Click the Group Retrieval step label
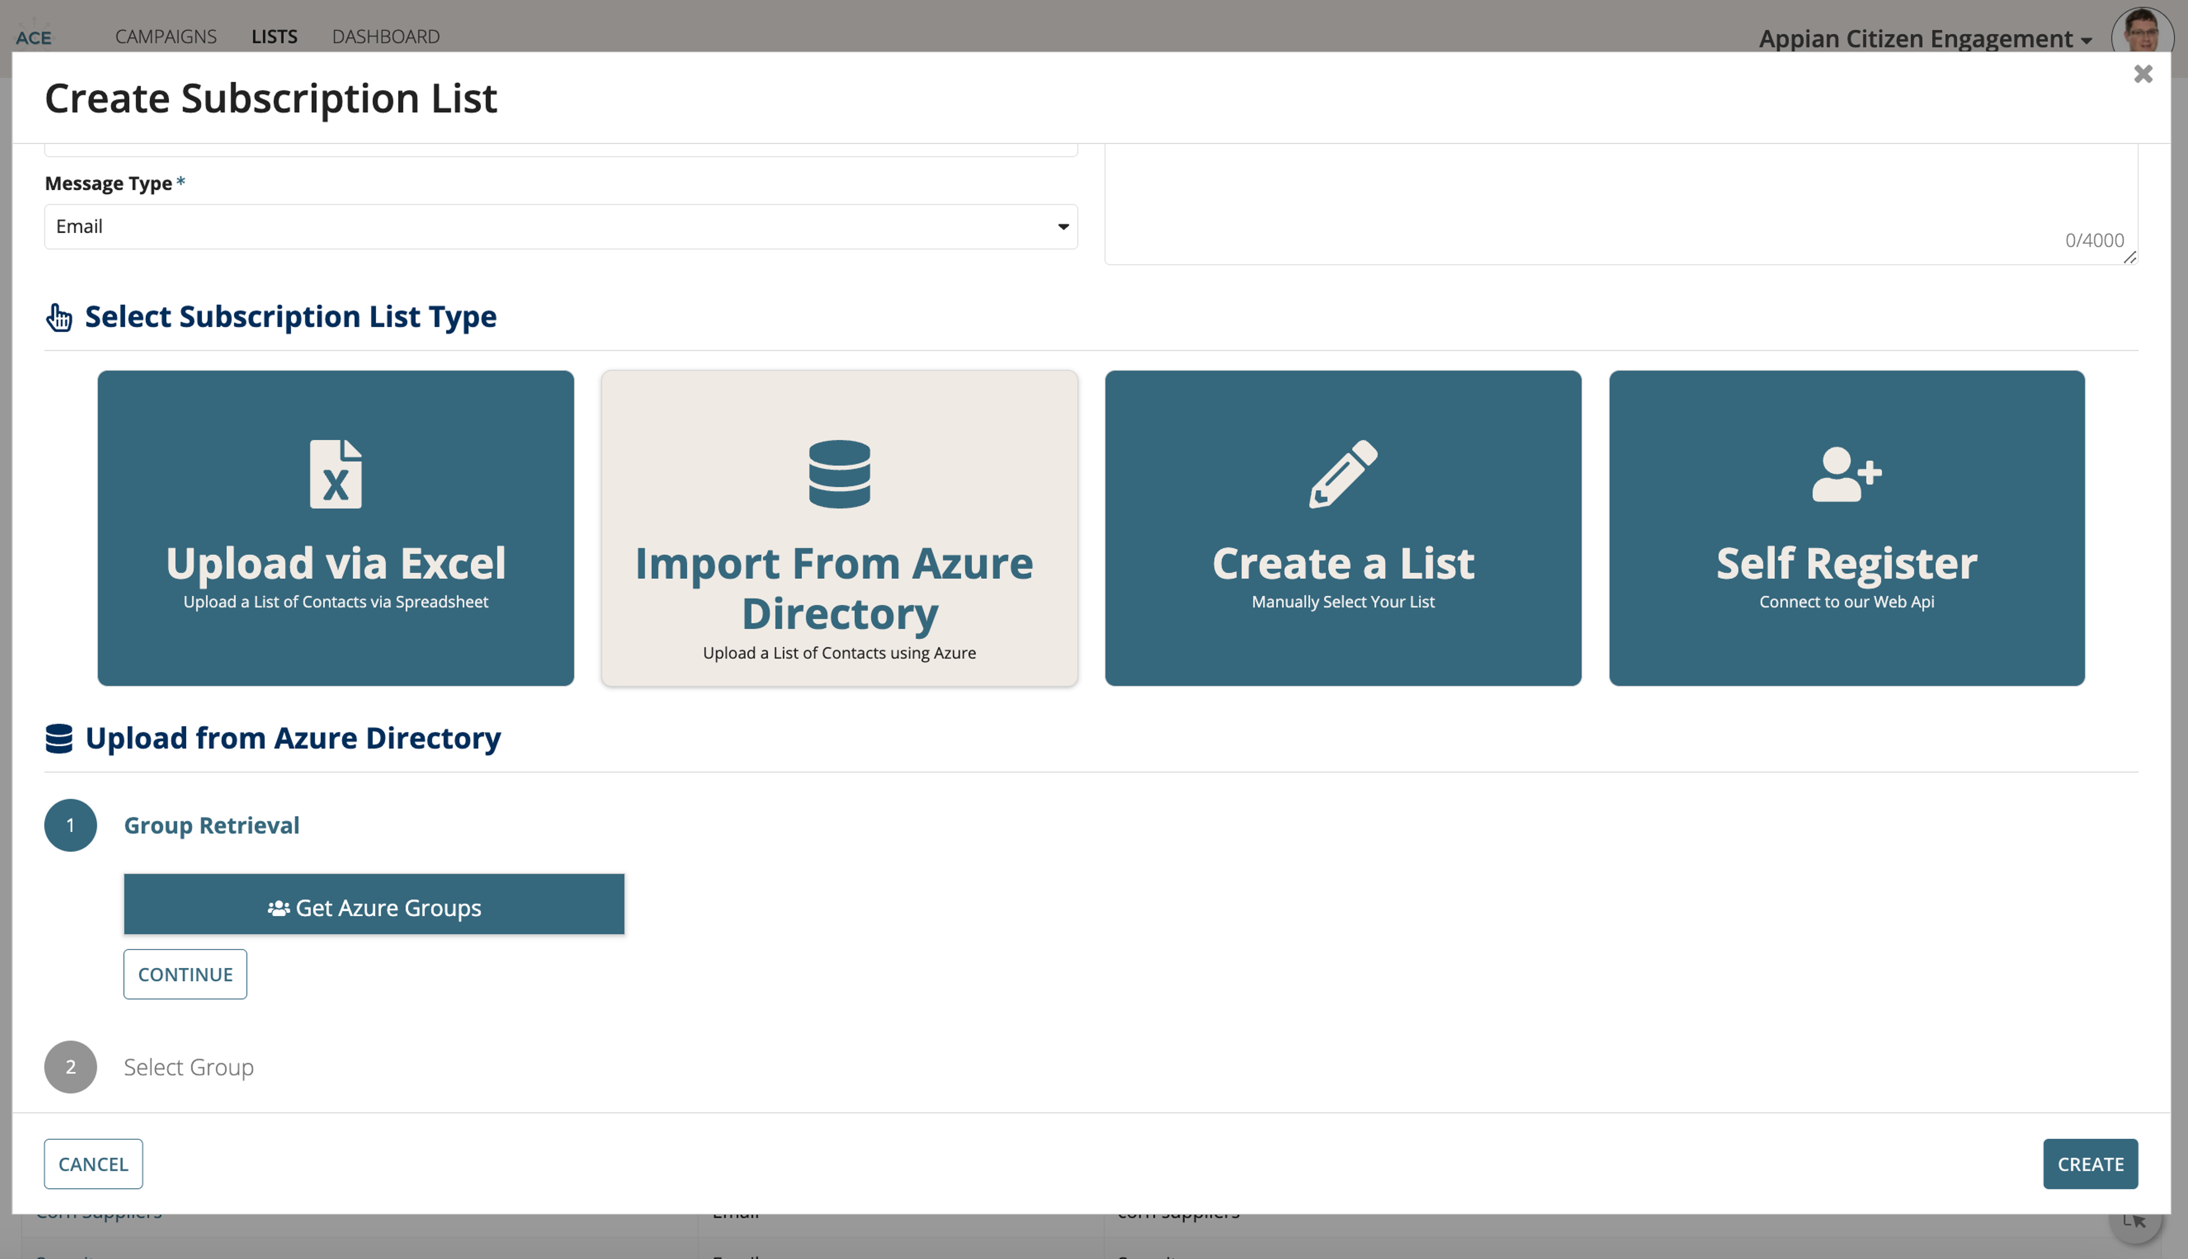 coord(212,825)
